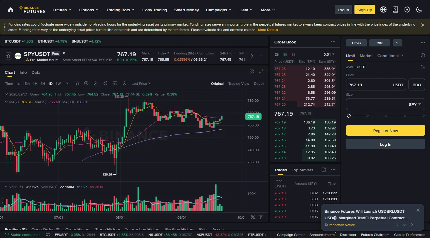Screen dimensions: 430x238
Task: Open Order Book more options menu
Action: tap(333, 42)
